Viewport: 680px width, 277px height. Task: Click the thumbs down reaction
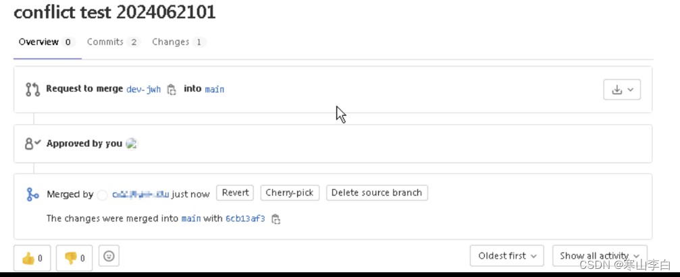point(74,258)
